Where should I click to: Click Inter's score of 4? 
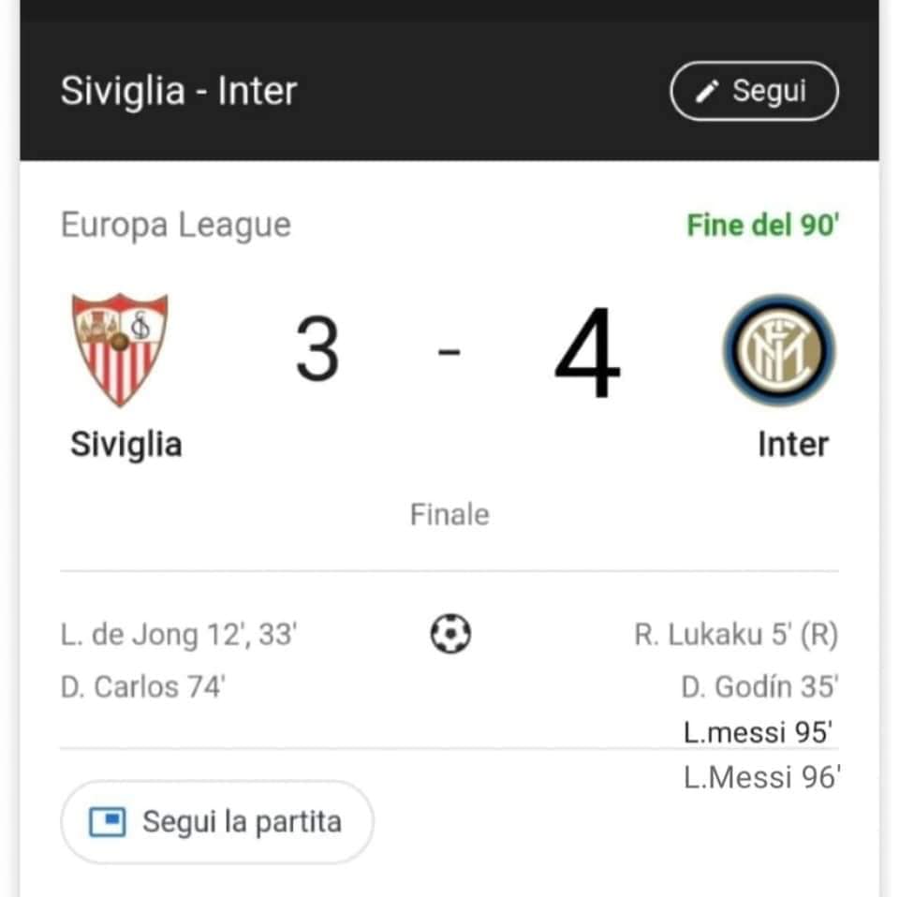click(587, 354)
